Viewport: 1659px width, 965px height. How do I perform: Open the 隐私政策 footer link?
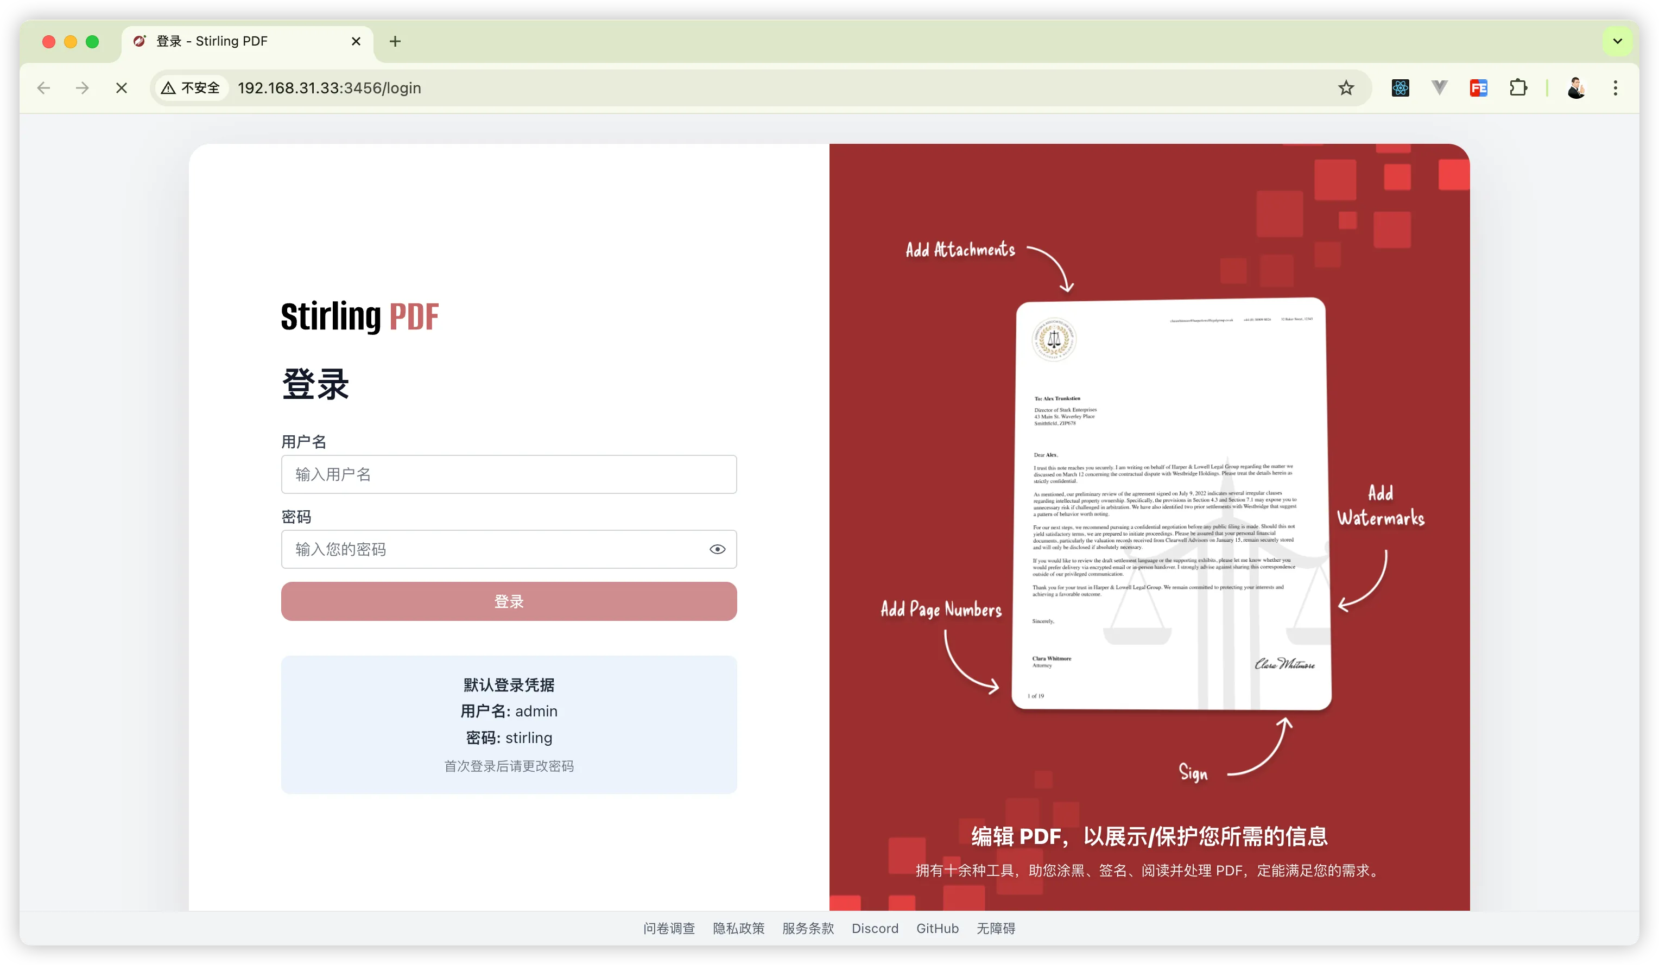pyautogui.click(x=739, y=929)
